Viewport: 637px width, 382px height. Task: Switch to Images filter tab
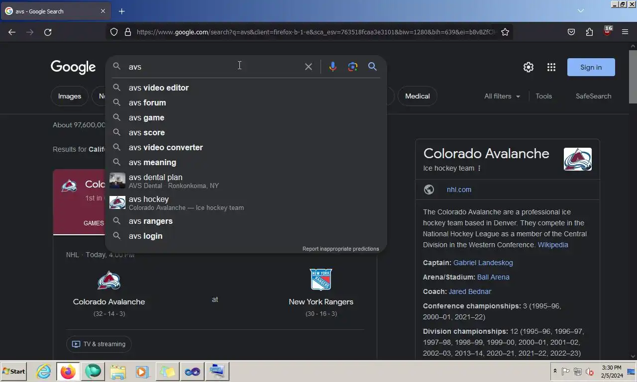(x=70, y=96)
